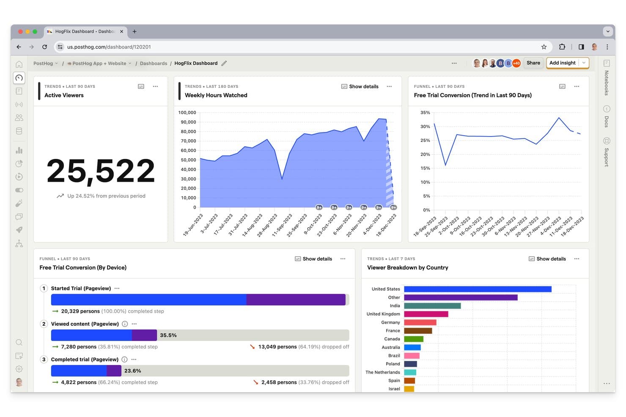Toggle details icon on Free Trial Conversion trend card
This screenshot has width=626, height=417.
[x=562, y=86]
